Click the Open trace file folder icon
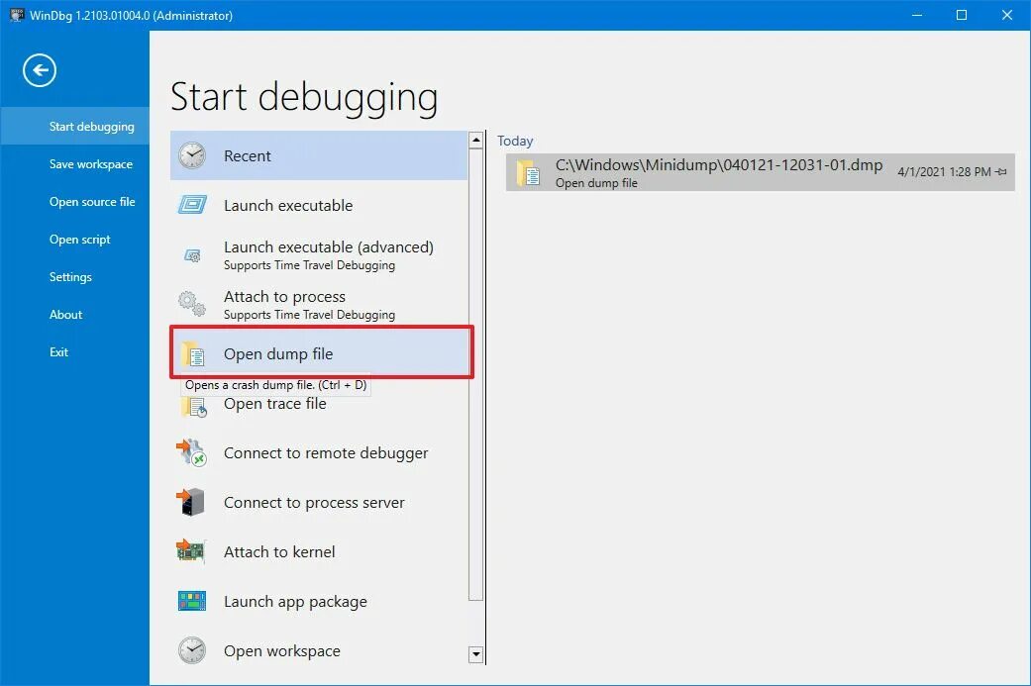The image size is (1031, 686). click(193, 406)
